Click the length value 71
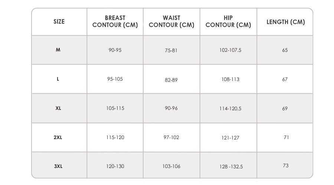 (x=286, y=137)
